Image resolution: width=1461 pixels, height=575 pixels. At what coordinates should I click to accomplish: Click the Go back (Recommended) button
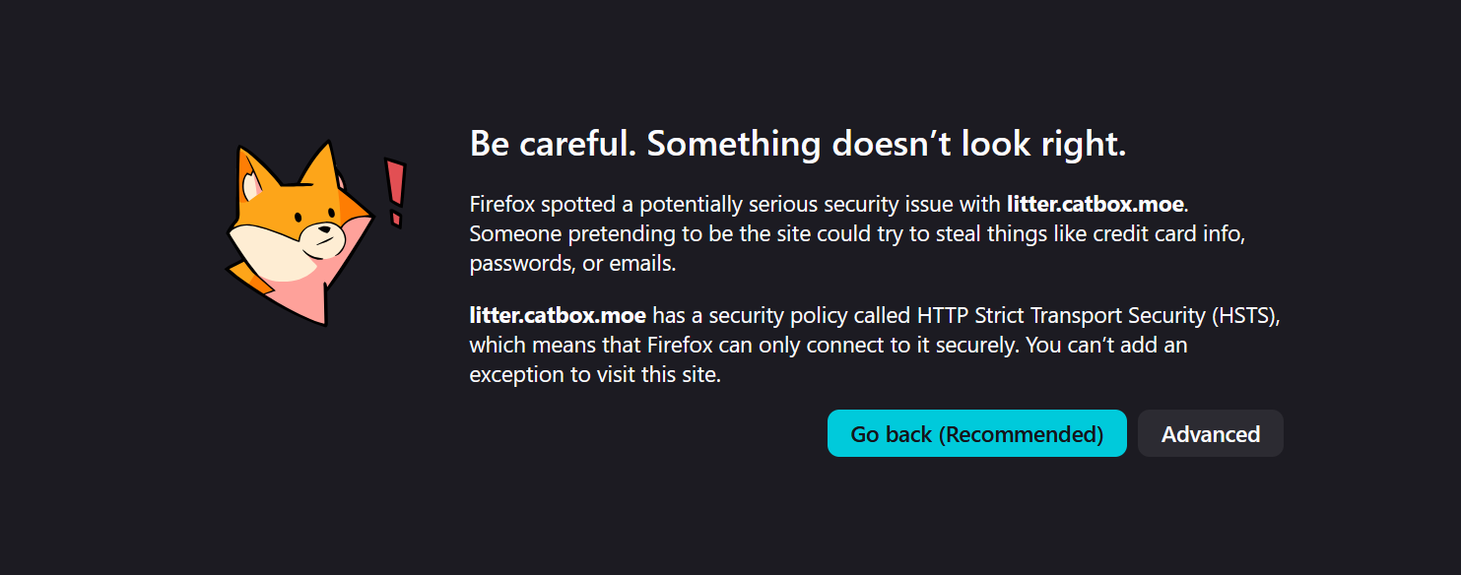click(x=976, y=434)
